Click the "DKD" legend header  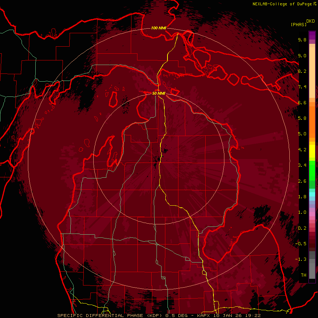(310, 21)
